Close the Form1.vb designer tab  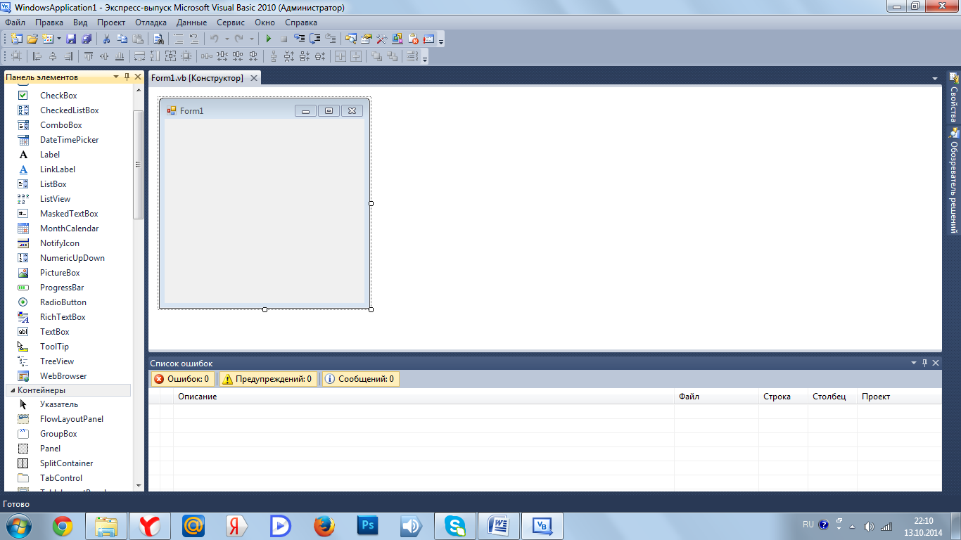pyautogui.click(x=254, y=78)
